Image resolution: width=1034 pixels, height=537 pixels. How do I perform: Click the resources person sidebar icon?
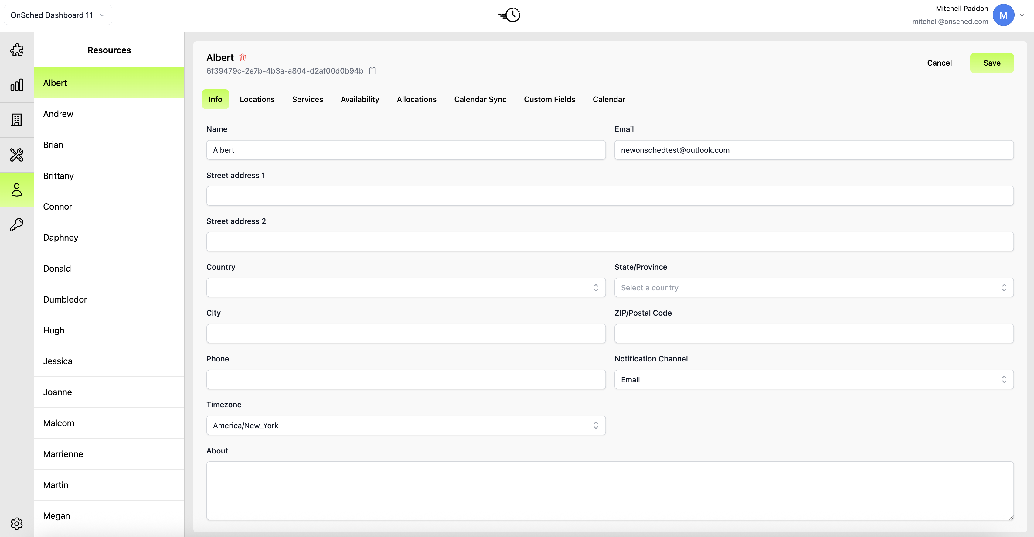point(16,190)
